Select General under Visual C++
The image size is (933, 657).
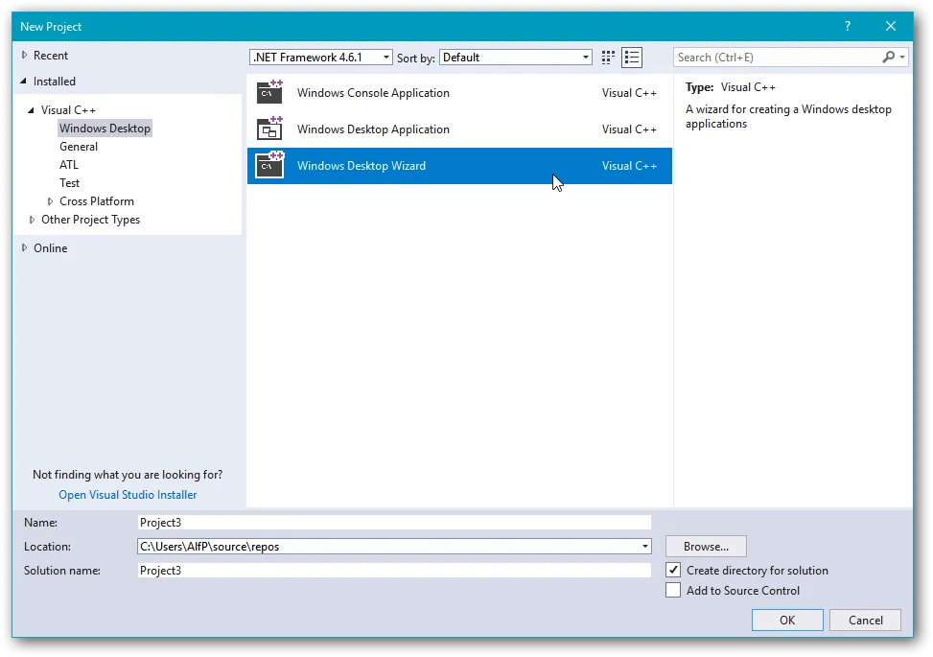(79, 147)
